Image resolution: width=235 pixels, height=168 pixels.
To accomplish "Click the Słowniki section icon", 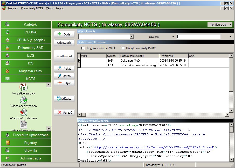I will point(7,150).
